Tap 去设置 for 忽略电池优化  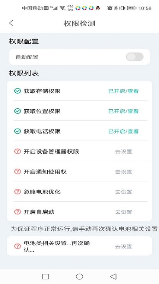[124, 192]
